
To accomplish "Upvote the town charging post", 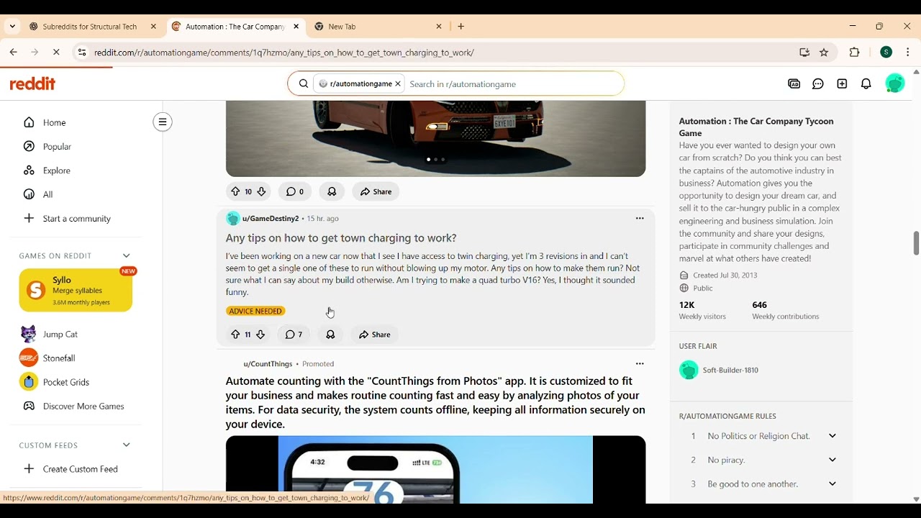I will (x=235, y=335).
